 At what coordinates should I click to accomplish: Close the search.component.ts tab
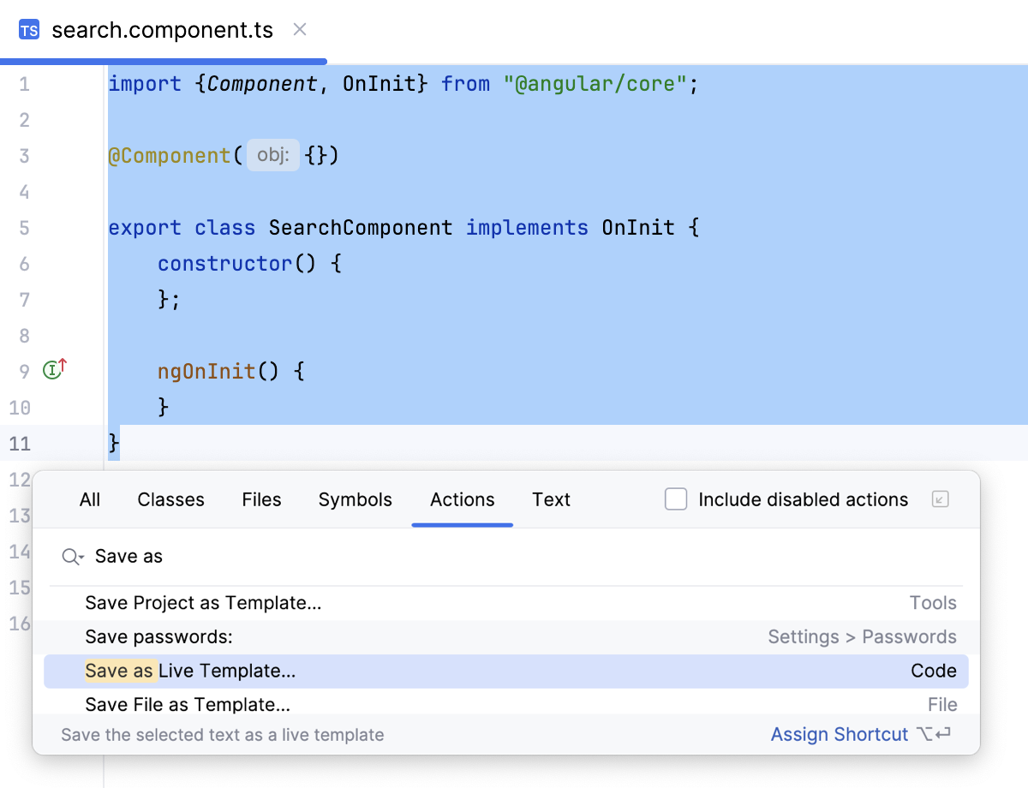[300, 29]
